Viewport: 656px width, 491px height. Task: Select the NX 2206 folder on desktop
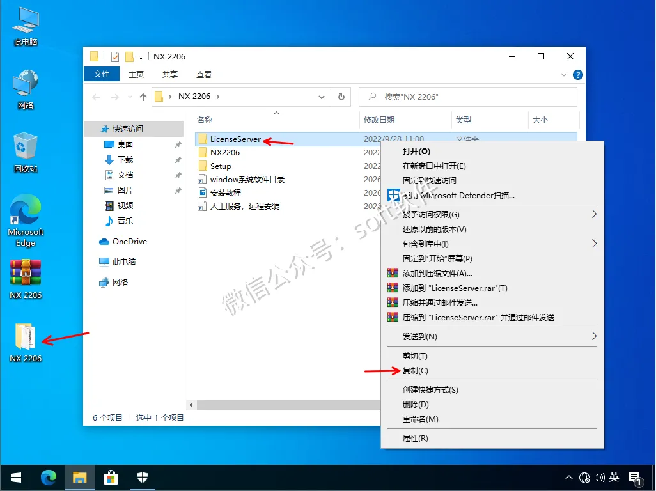[26, 343]
